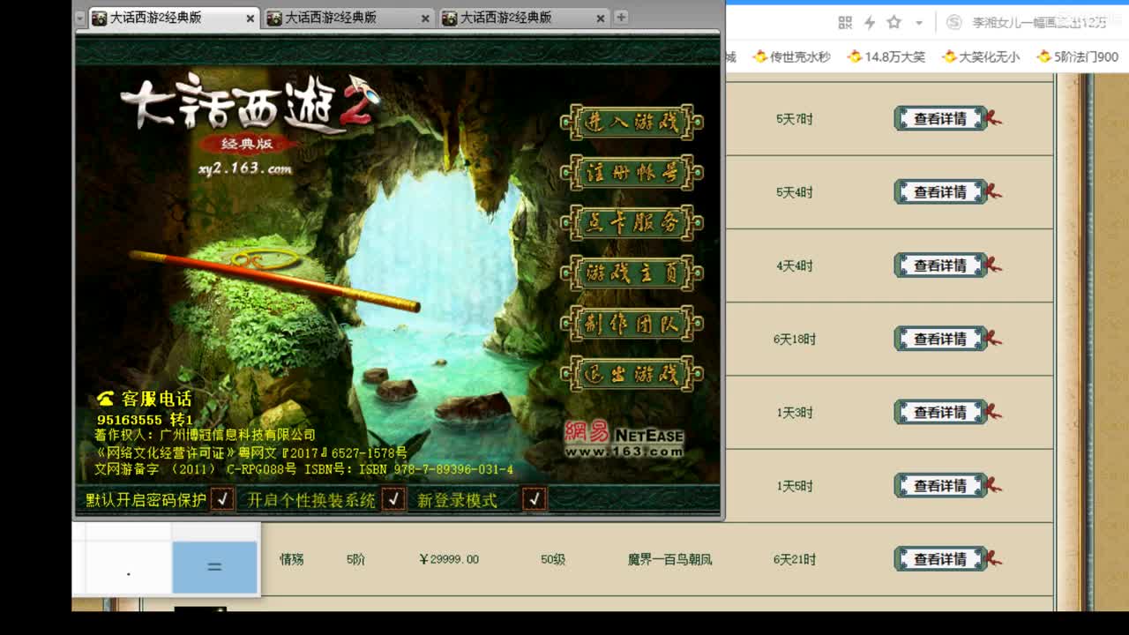This screenshot has width=1129, height=635.
Task: Click the remaining time 4天4时
Action: coord(795,265)
